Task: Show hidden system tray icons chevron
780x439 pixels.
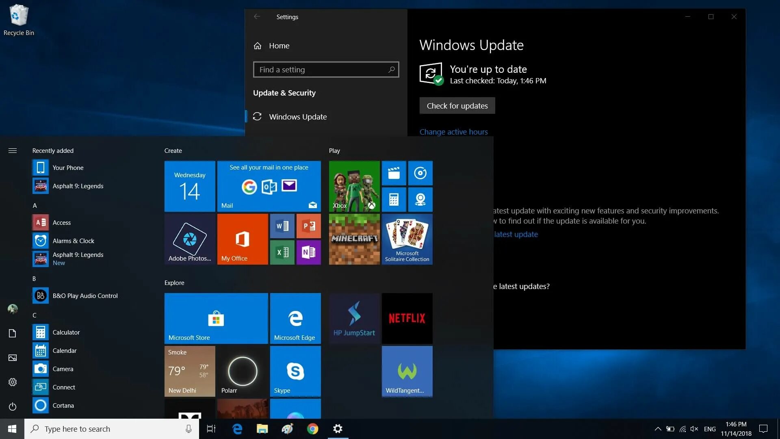Action: pos(658,429)
